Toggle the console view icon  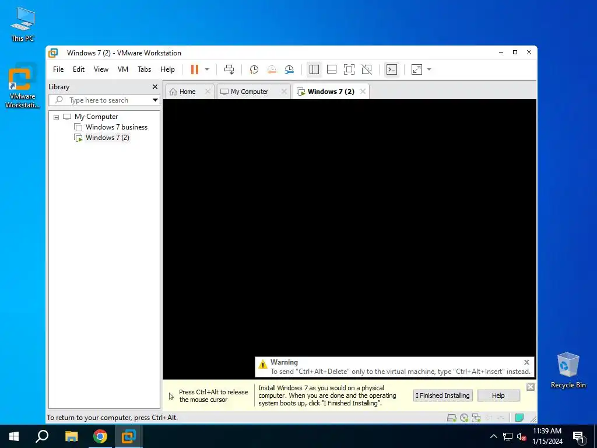click(x=392, y=69)
